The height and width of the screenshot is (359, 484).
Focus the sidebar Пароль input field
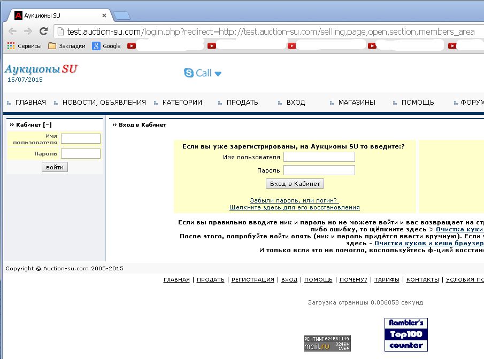point(80,154)
